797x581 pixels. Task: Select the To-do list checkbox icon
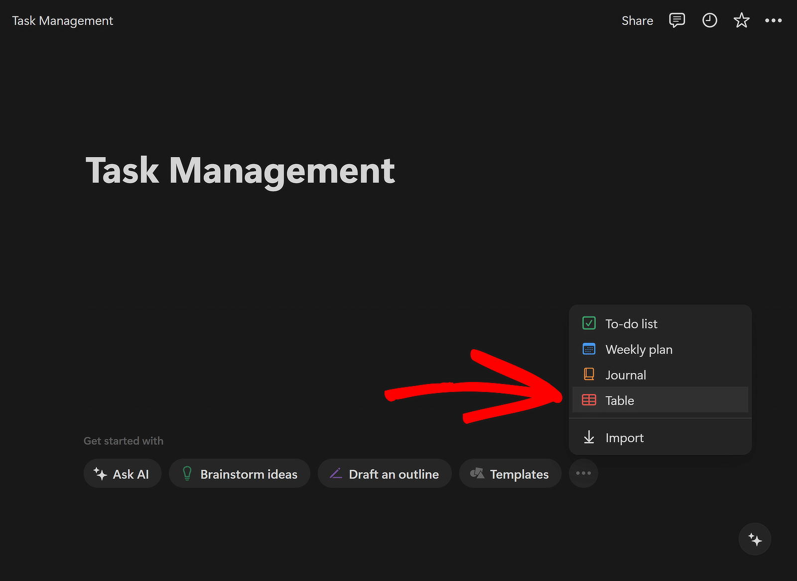tap(589, 323)
